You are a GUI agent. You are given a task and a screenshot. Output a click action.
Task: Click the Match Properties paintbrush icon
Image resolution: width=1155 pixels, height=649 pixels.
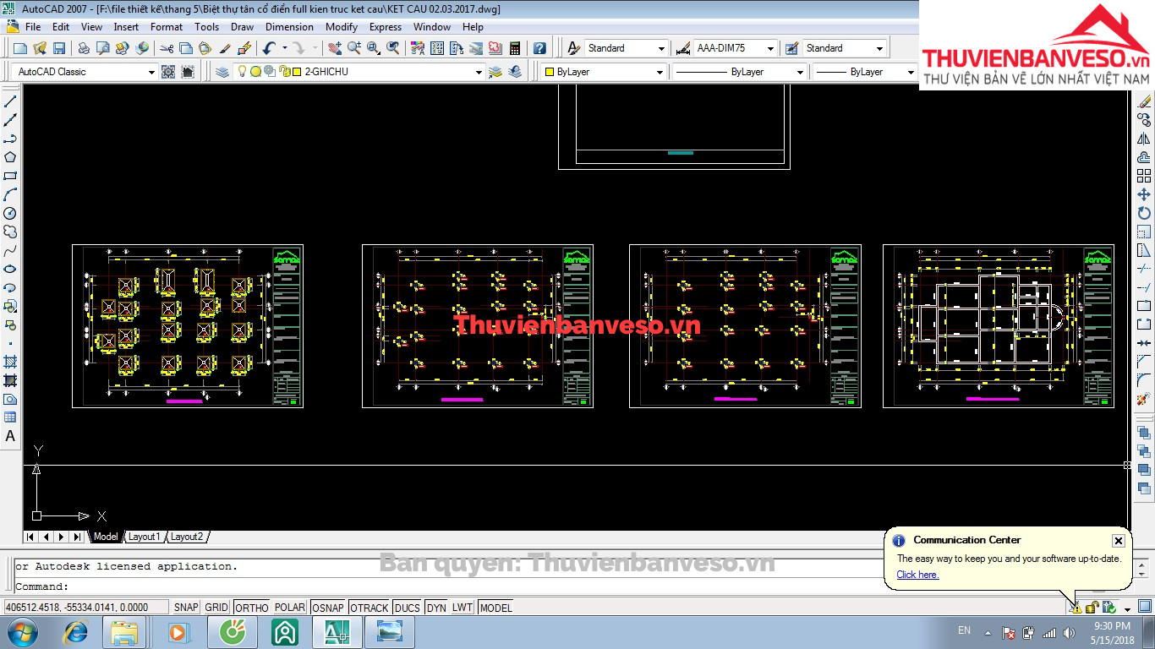[x=226, y=49]
